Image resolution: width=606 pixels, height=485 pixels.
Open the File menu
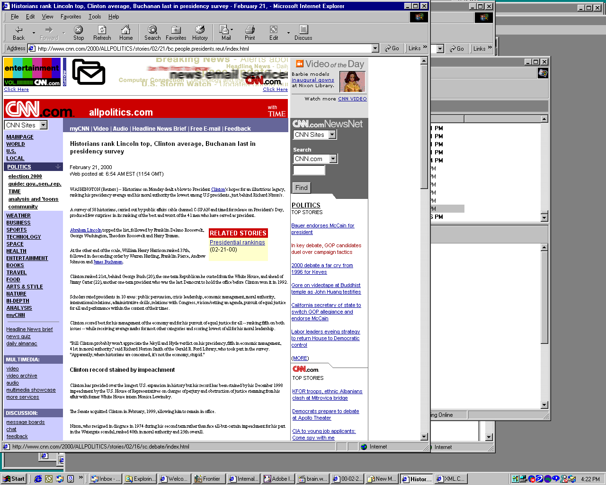[15, 17]
